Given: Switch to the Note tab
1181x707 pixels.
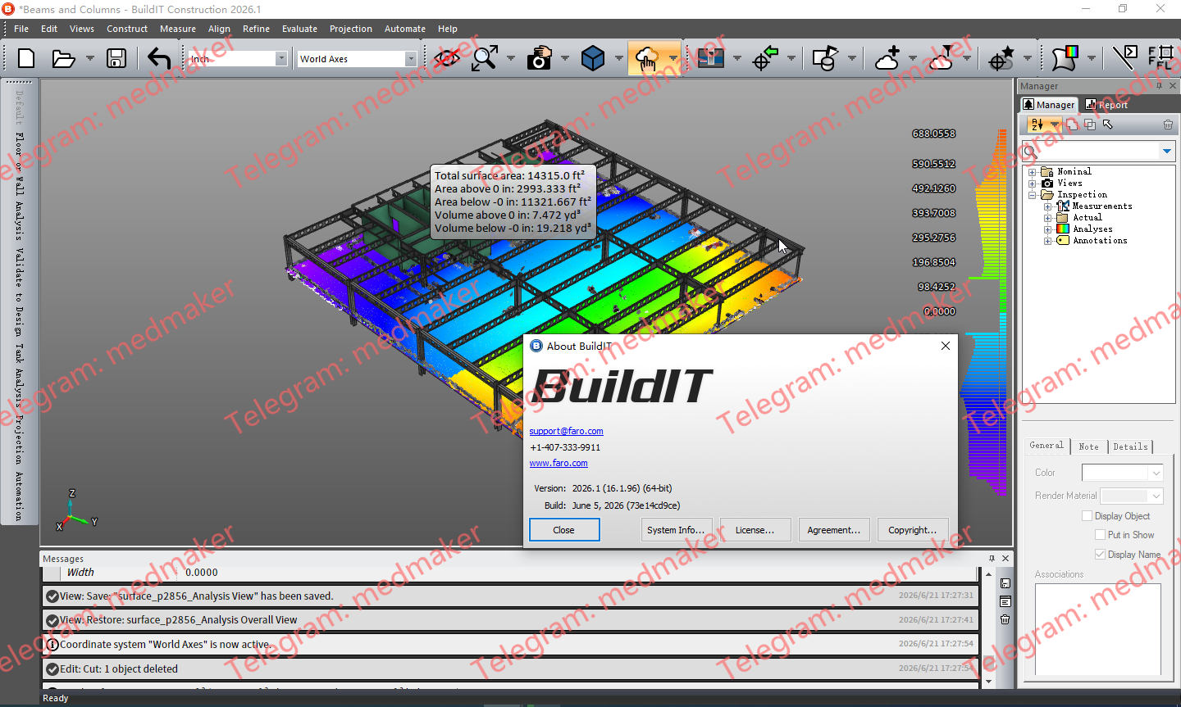Looking at the screenshot, I should click(1088, 446).
